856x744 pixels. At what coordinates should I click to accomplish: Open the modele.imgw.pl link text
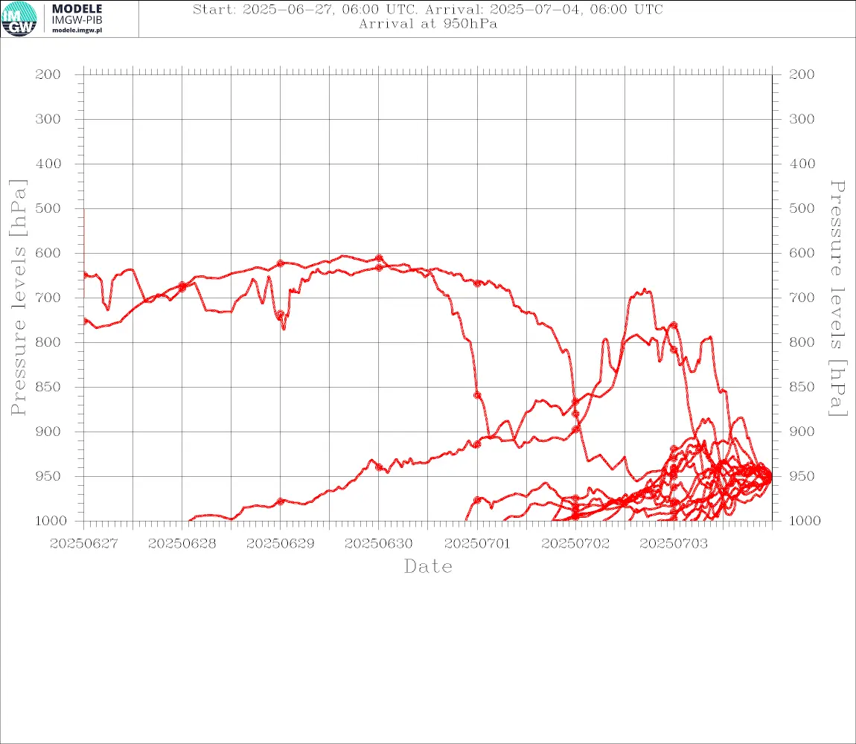[77, 31]
